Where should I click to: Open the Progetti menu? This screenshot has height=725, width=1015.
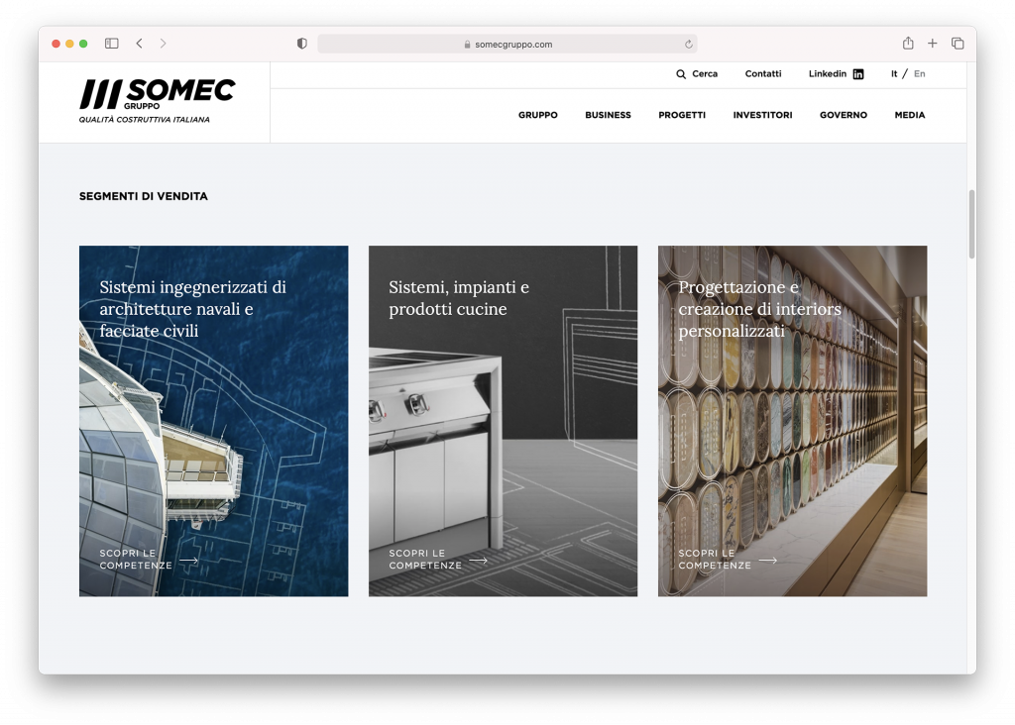pyautogui.click(x=682, y=115)
